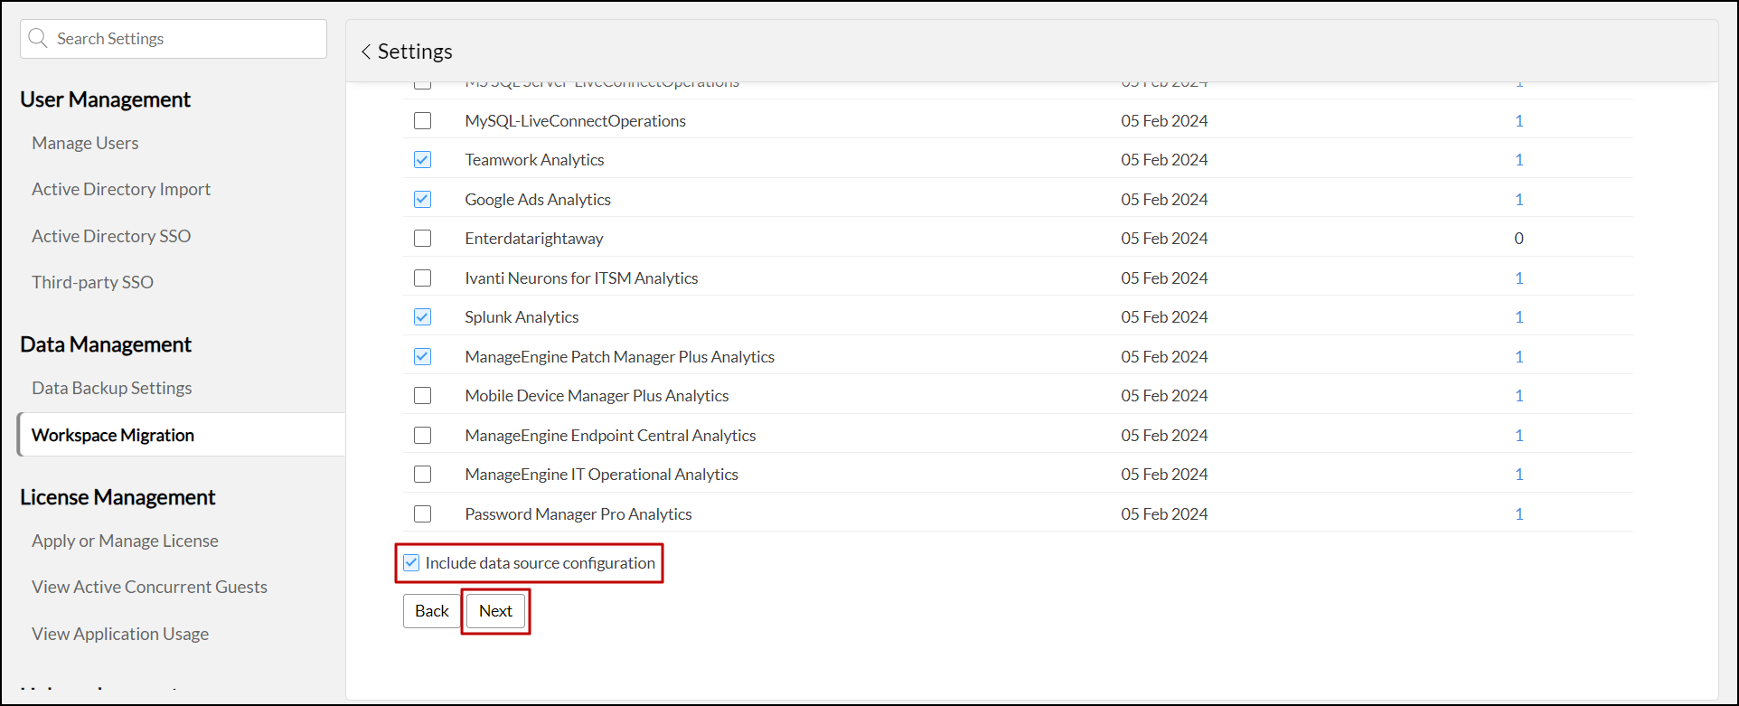This screenshot has width=1739, height=706.
Task: Open Manage Users in the sidebar
Action: pos(85,143)
